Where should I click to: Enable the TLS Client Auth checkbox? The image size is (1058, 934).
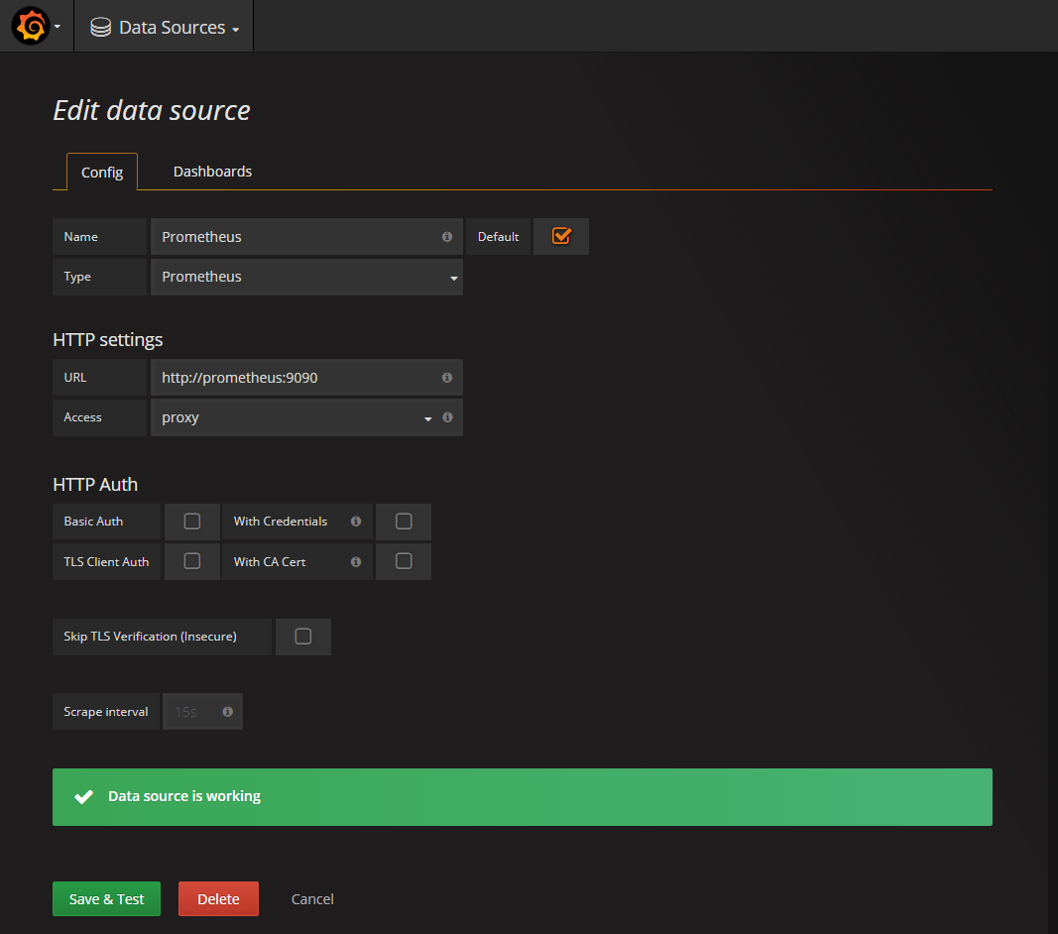pos(192,561)
